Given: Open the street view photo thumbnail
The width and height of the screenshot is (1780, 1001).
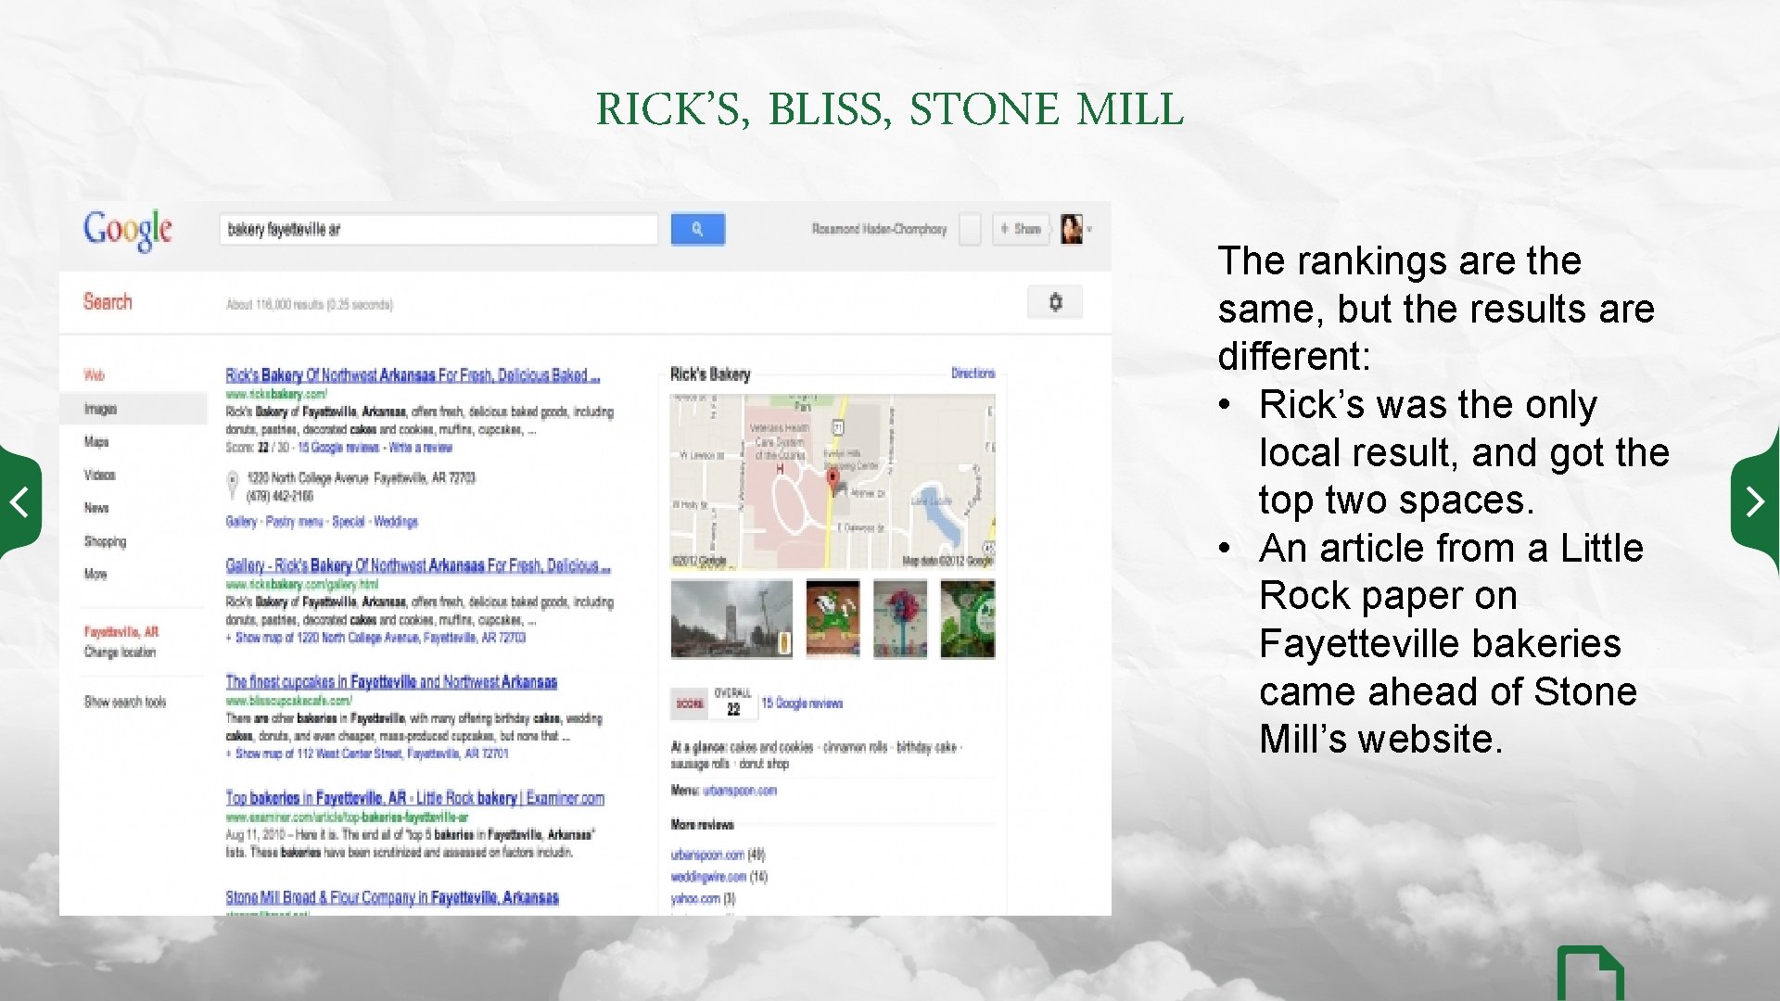Looking at the screenshot, I should (x=731, y=619).
